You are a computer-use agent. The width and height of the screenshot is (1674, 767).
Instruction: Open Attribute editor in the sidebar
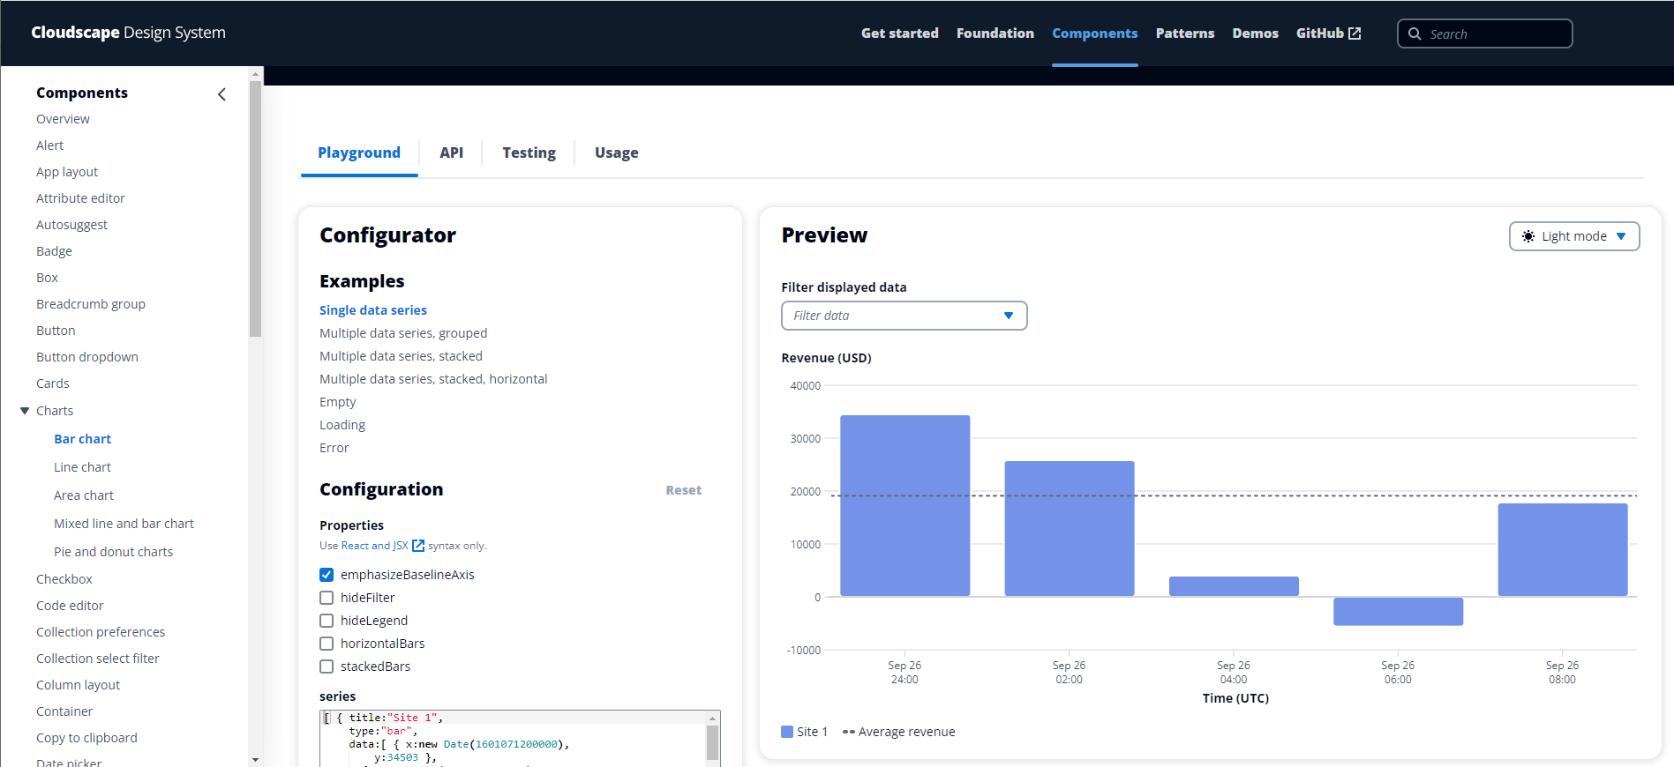point(80,198)
